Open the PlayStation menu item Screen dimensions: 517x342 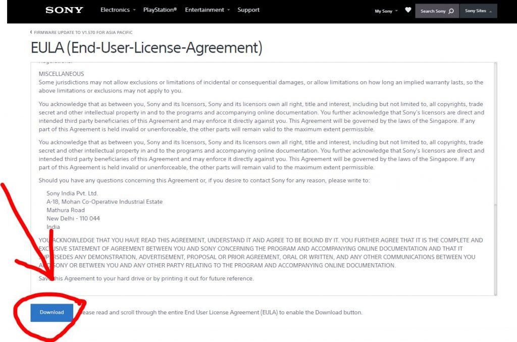[x=160, y=10]
